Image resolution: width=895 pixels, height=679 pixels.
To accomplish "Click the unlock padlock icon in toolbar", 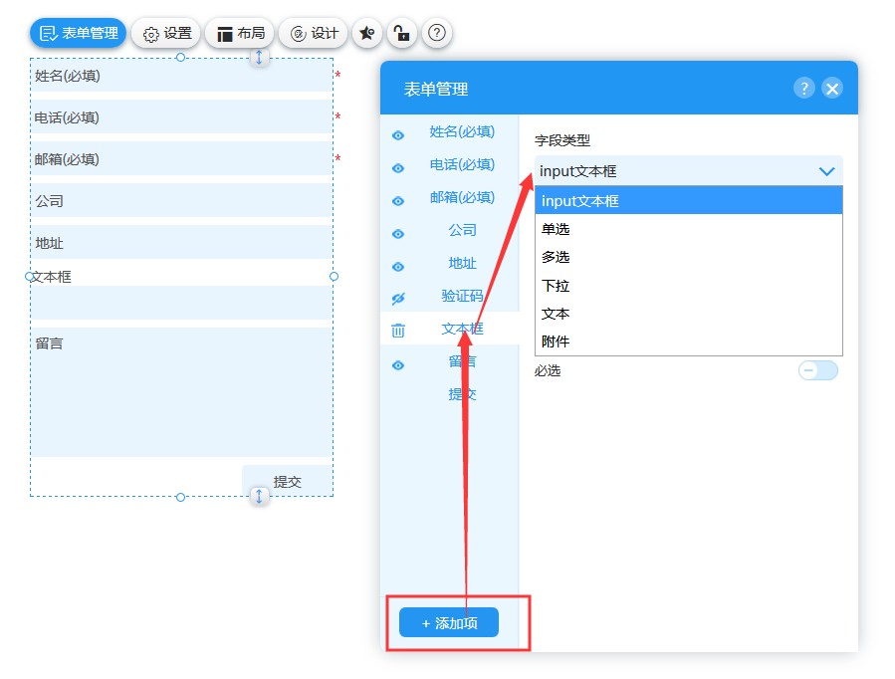I will [x=400, y=33].
